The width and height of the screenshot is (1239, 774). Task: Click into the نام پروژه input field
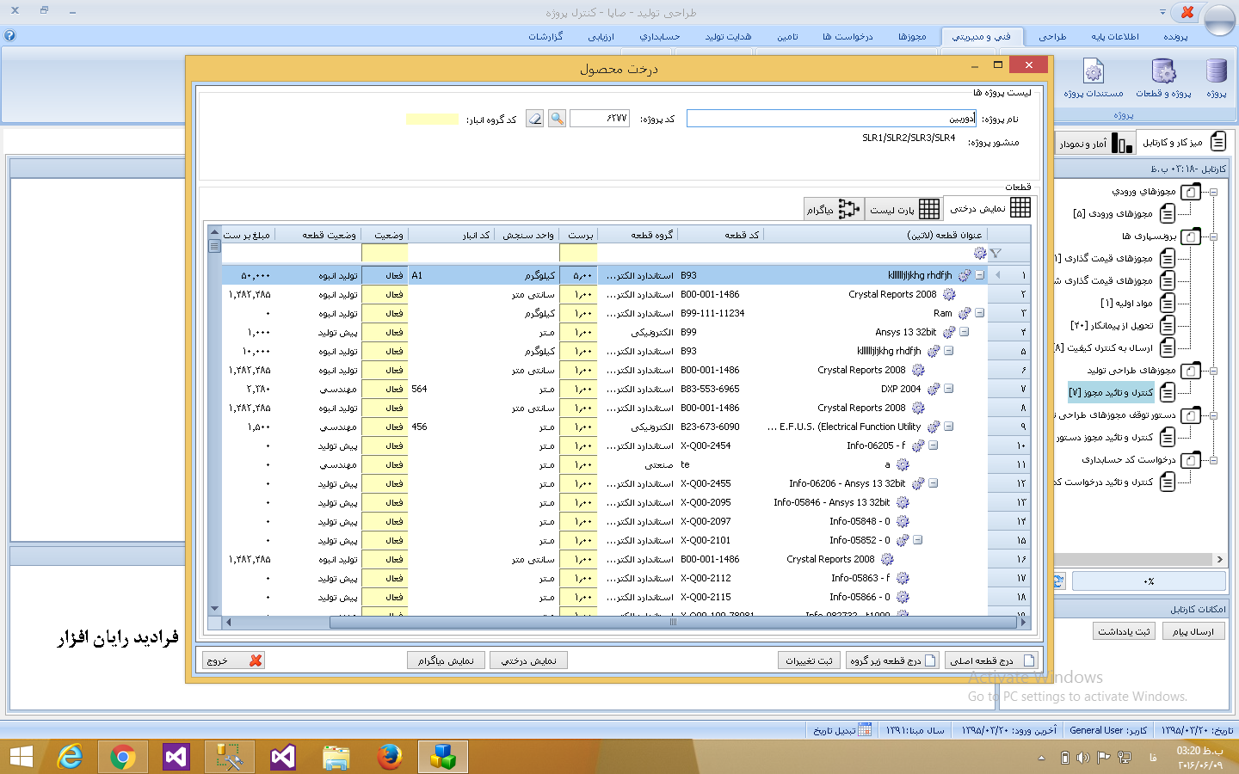coord(830,119)
